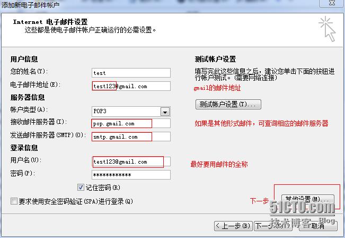The height and width of the screenshot is (238, 345).
Task: Enable 要求使用安全密码验证(SPA)进行登录 checkbox
Action: click(x=14, y=201)
